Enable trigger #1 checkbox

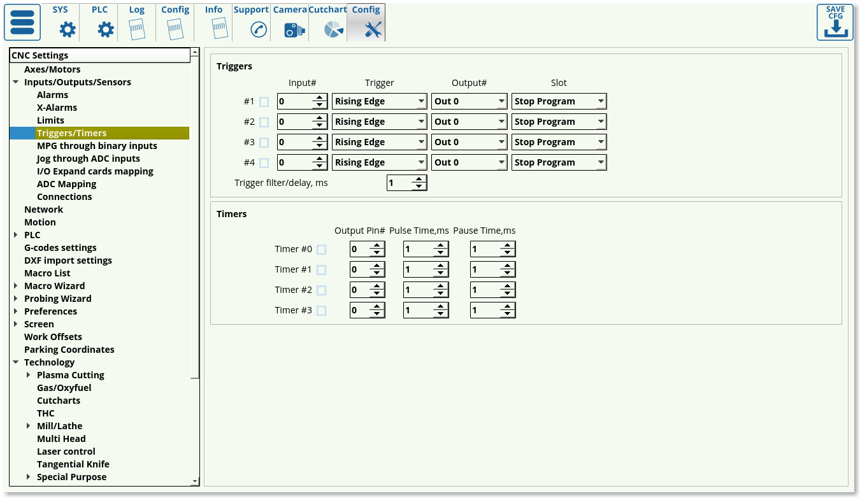(x=264, y=102)
